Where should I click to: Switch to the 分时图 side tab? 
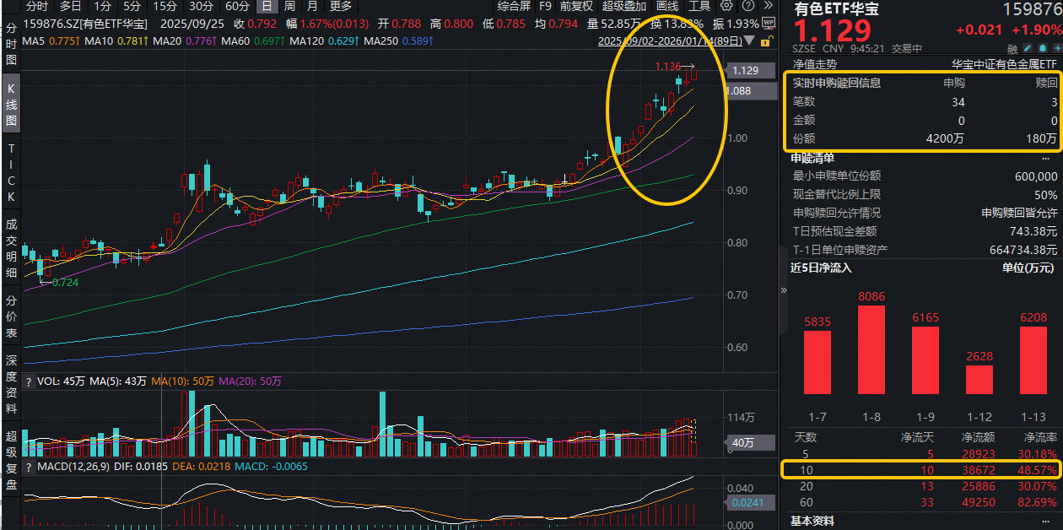pyautogui.click(x=11, y=44)
